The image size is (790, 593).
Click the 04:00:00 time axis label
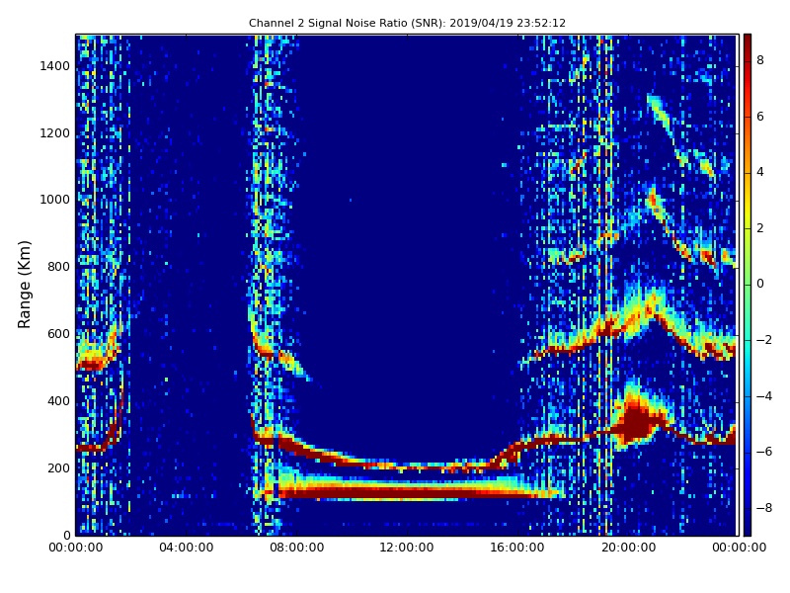pyautogui.click(x=187, y=548)
